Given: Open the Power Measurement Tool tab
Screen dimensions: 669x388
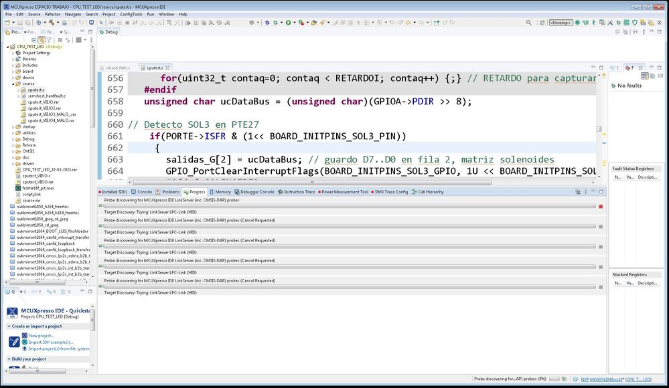Looking at the screenshot, I should tap(343, 192).
